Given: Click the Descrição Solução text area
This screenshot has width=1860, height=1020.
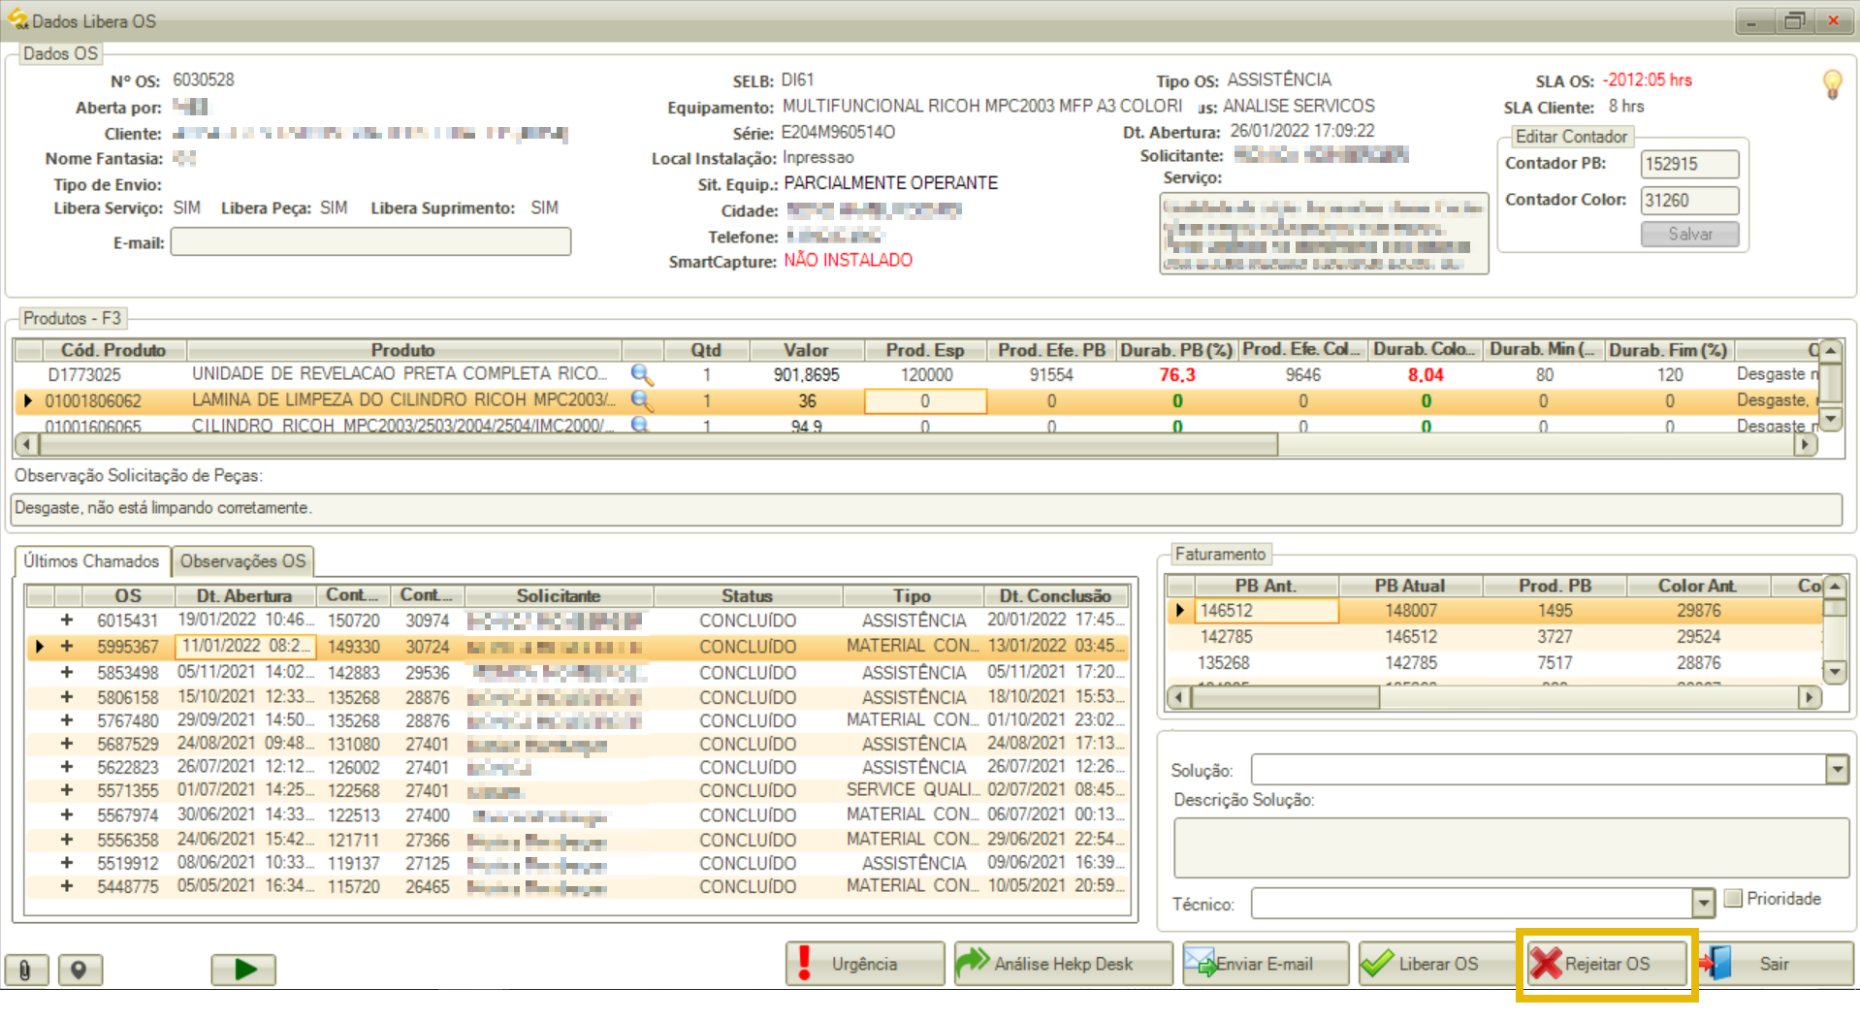Looking at the screenshot, I should click(x=1511, y=847).
